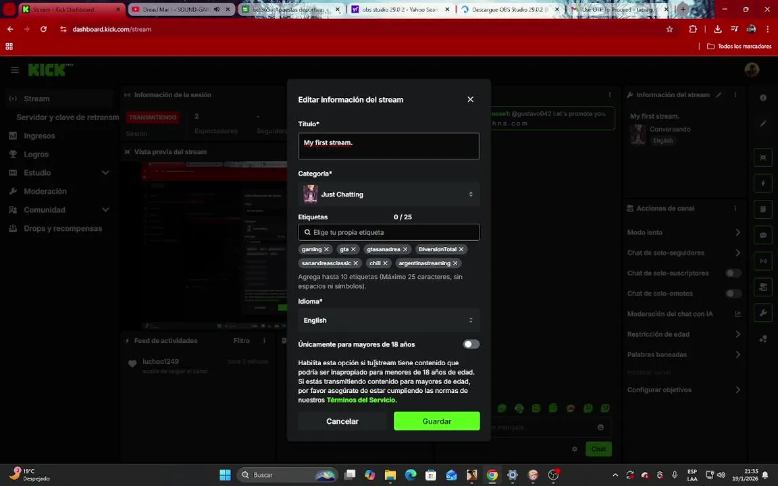
Task: Toggle Únicamente para mayores de 18 años
Action: click(x=471, y=344)
